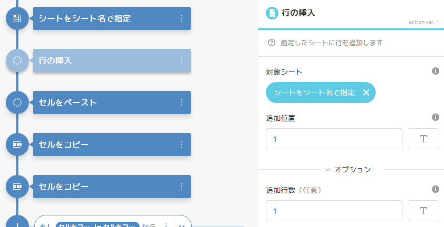The image size is (444, 227).
Task: Select the セルをペースト step block
Action: pyautogui.click(x=105, y=102)
